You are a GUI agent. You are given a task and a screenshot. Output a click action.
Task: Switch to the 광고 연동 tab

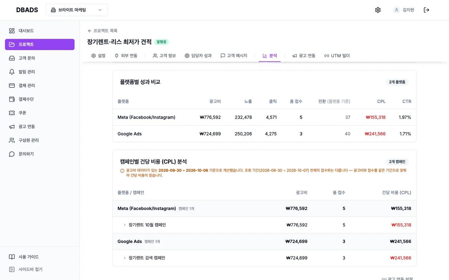point(304,56)
